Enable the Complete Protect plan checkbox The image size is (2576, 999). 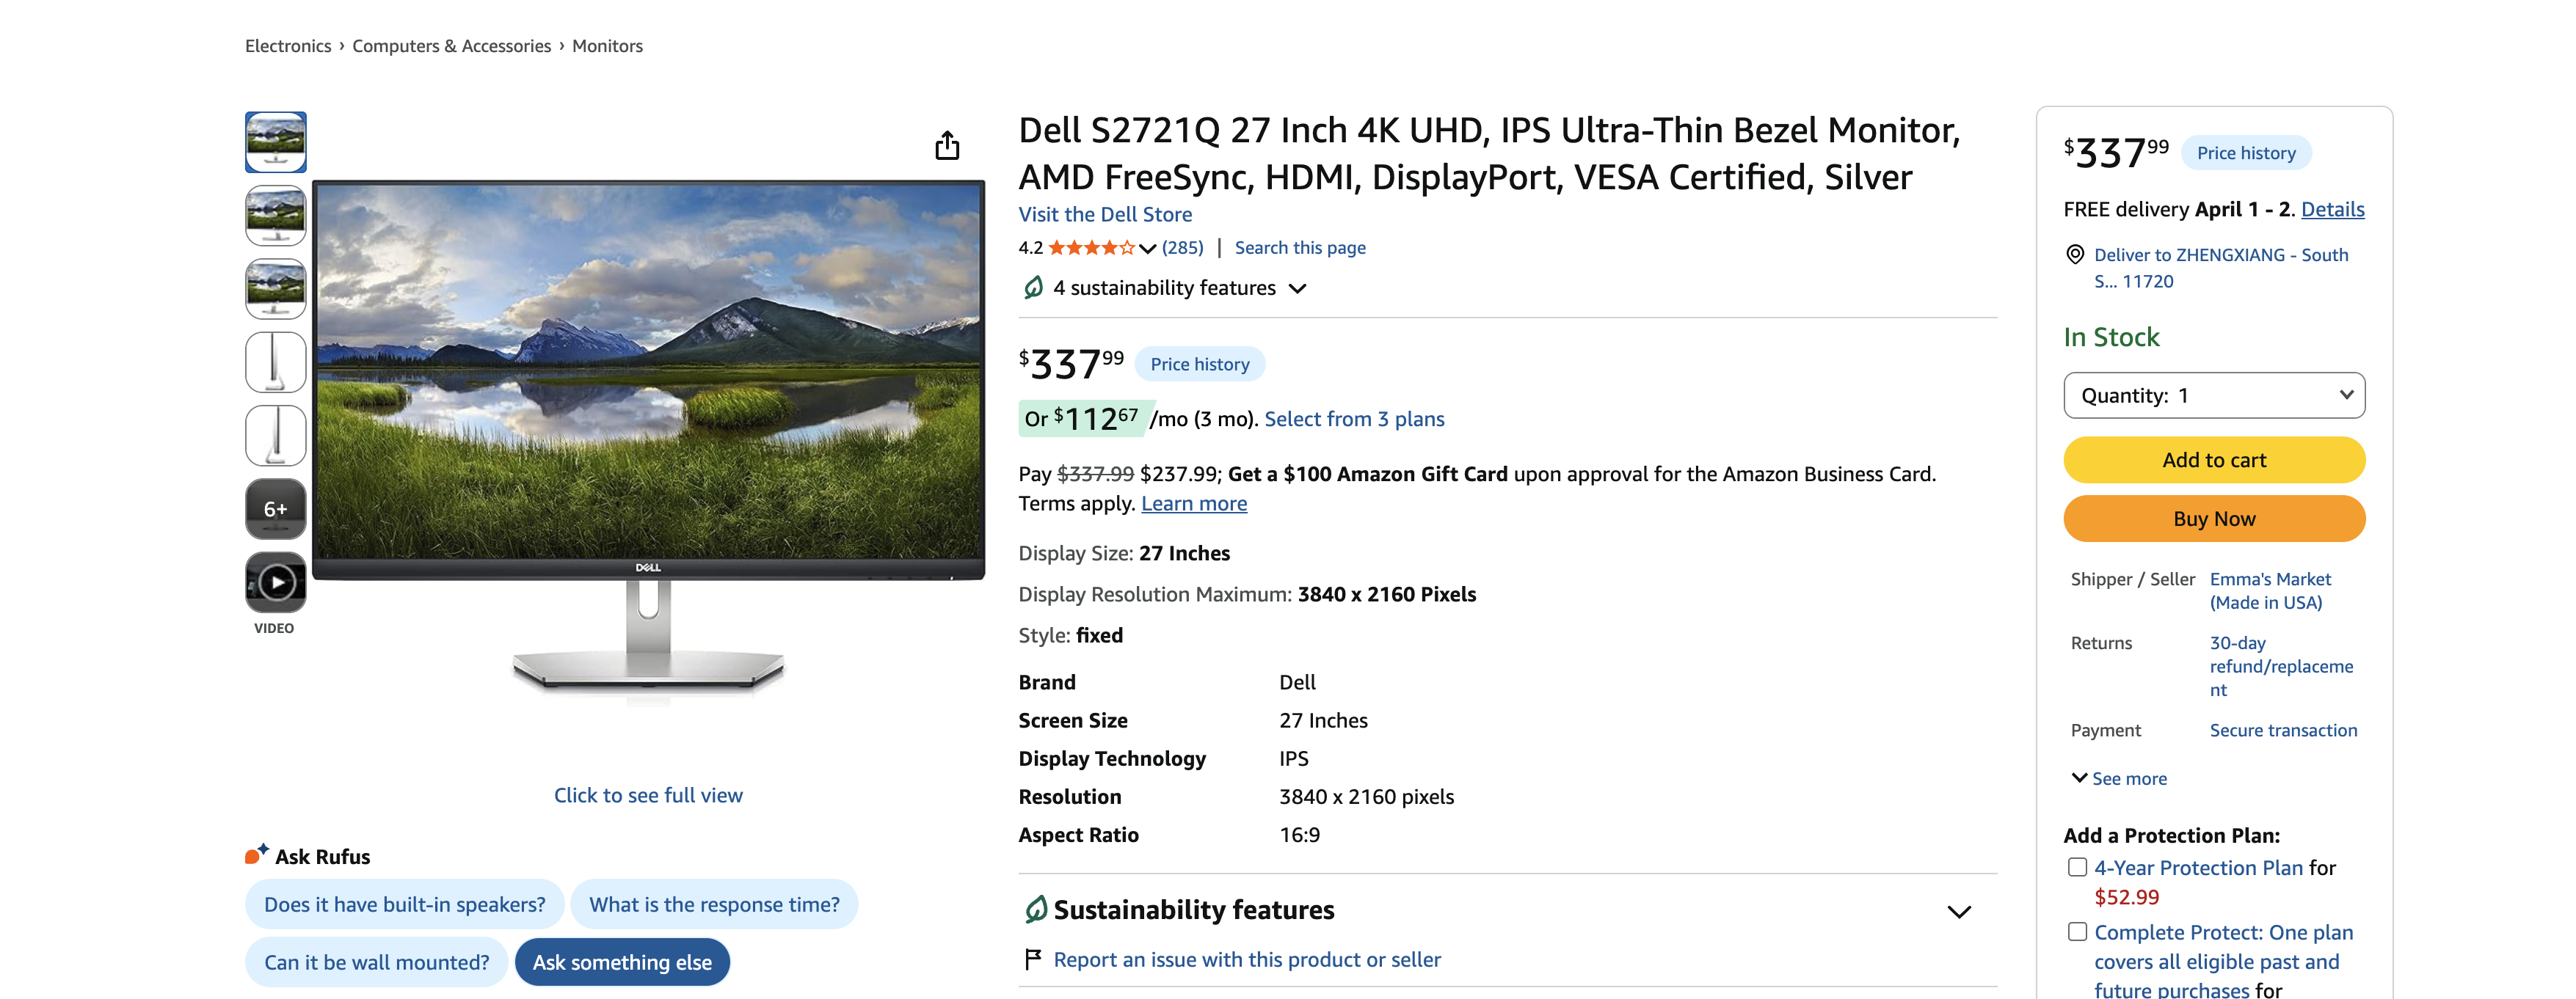(x=2077, y=931)
